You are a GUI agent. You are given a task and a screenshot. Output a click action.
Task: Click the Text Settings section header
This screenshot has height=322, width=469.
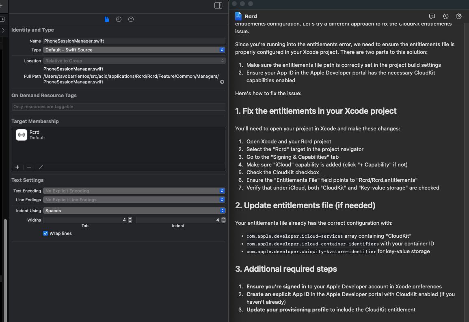click(x=28, y=180)
